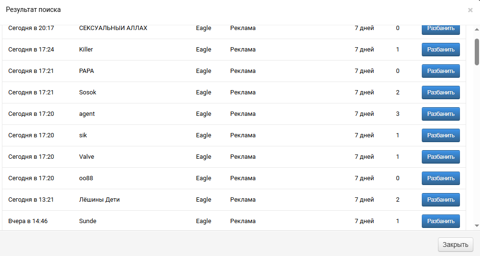Click the scrollbar up arrow
This screenshot has width=480, height=256.
point(477,30)
